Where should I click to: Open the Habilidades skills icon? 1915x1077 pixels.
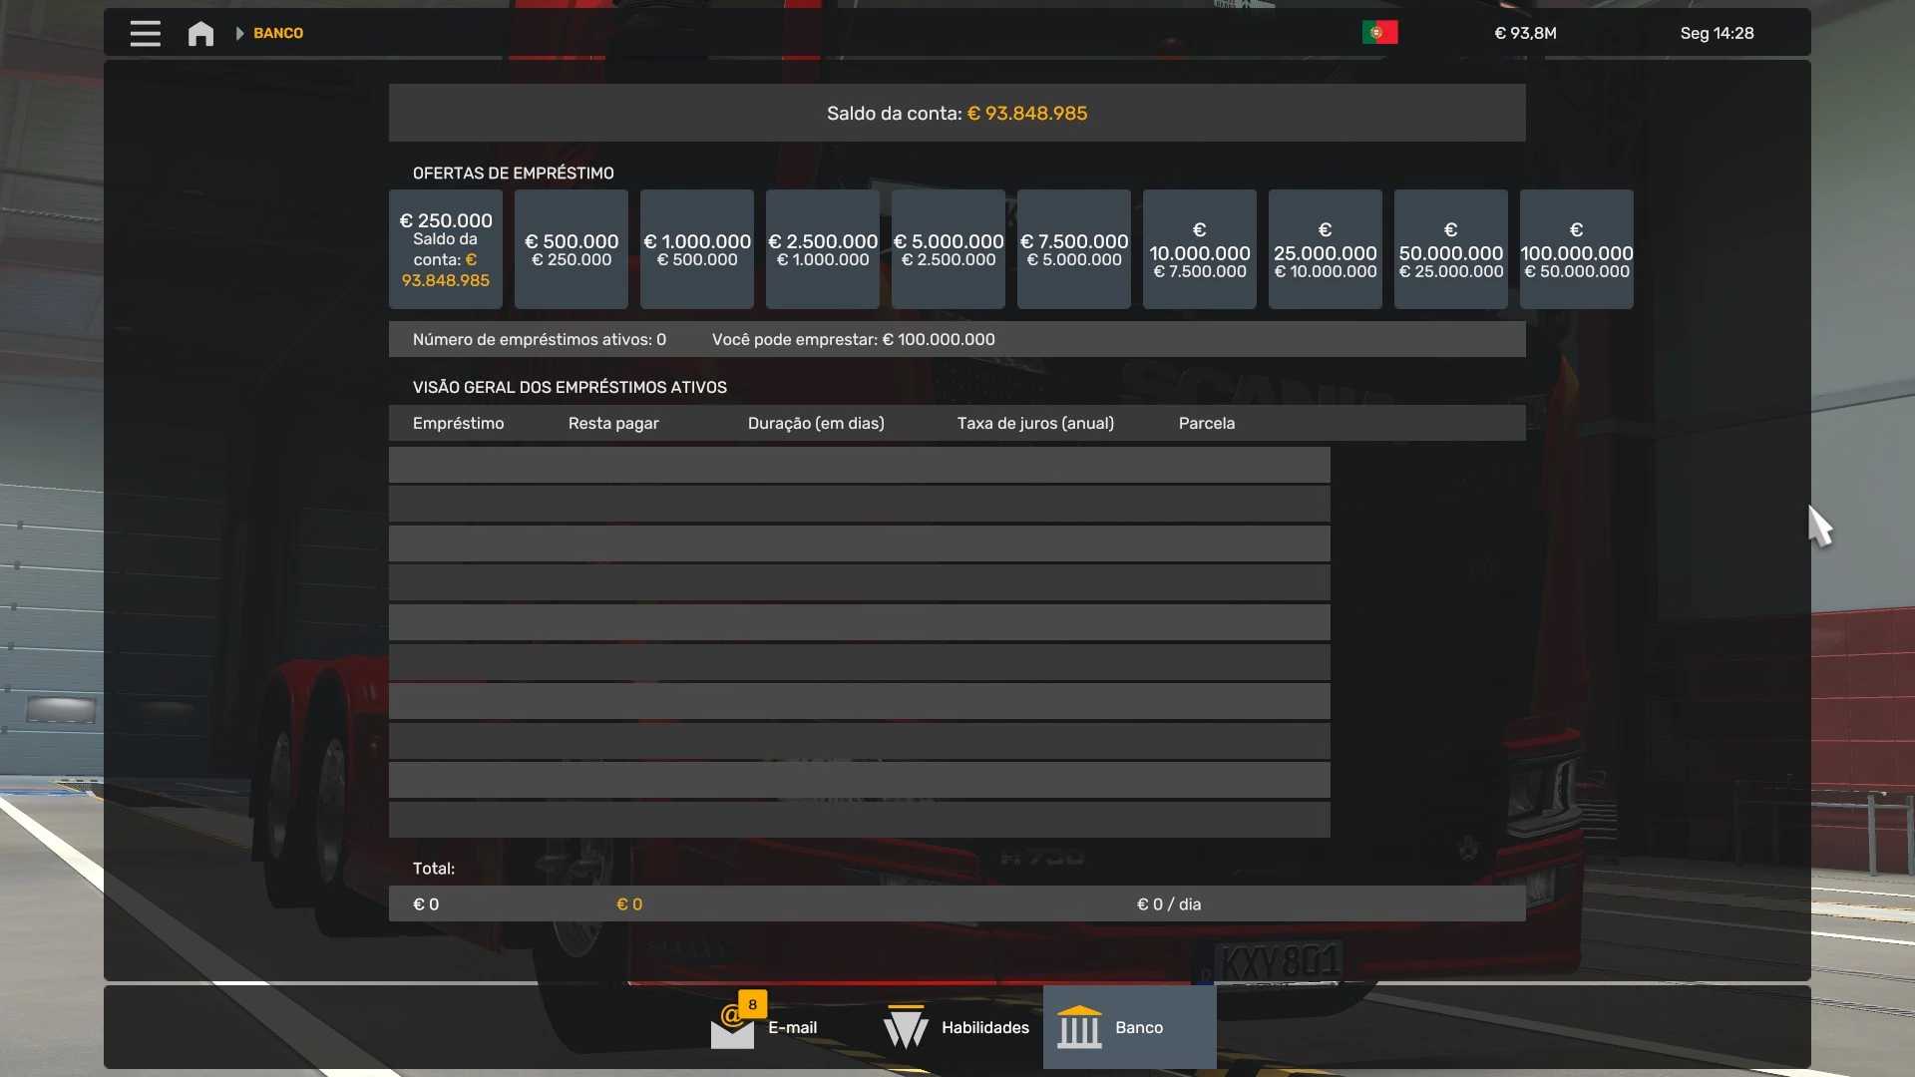tap(906, 1027)
